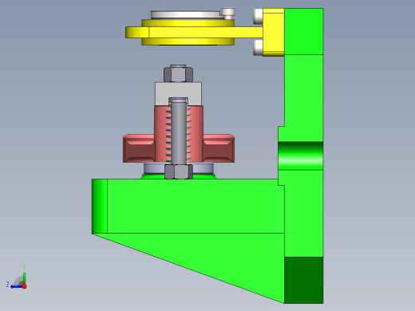
Task: Select the lower white bolt head on yellow bracket
Action: tap(258, 48)
